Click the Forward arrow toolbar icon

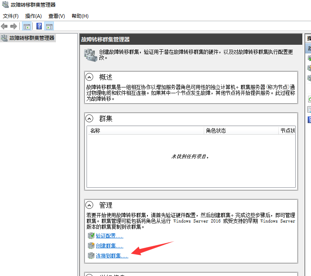click(x=13, y=26)
